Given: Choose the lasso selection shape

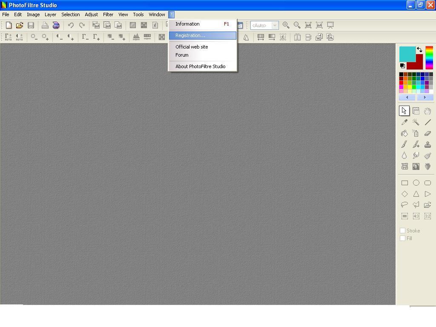Looking at the screenshot, I should coord(404,205).
